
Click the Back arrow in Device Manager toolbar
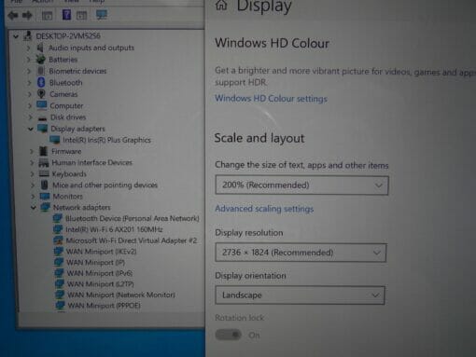13,15
